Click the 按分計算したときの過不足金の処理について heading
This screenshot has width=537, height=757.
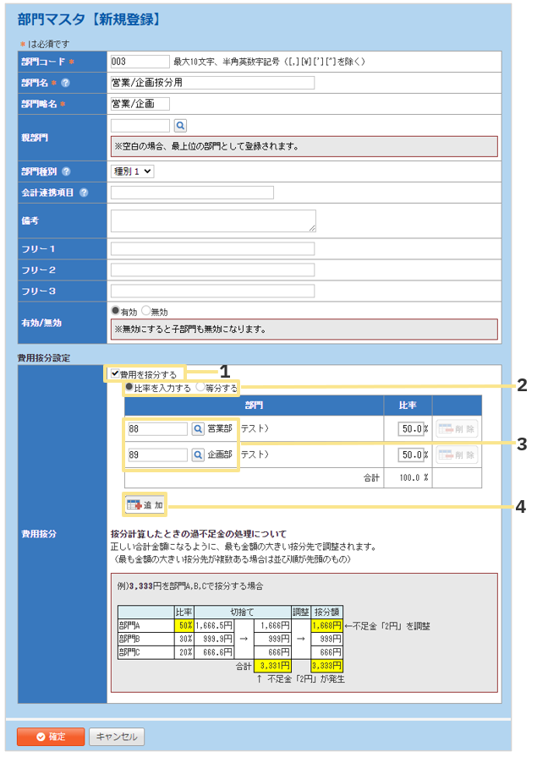199,534
